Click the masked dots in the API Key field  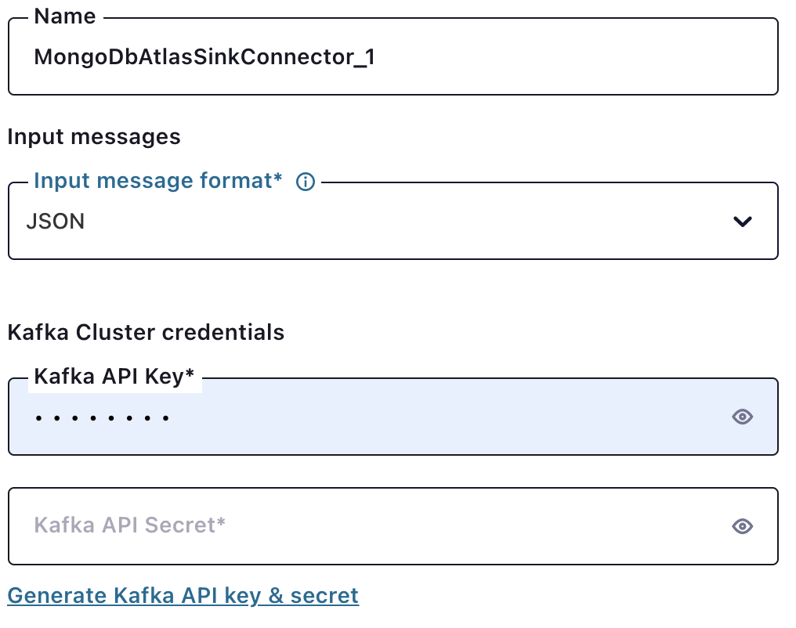(102, 418)
